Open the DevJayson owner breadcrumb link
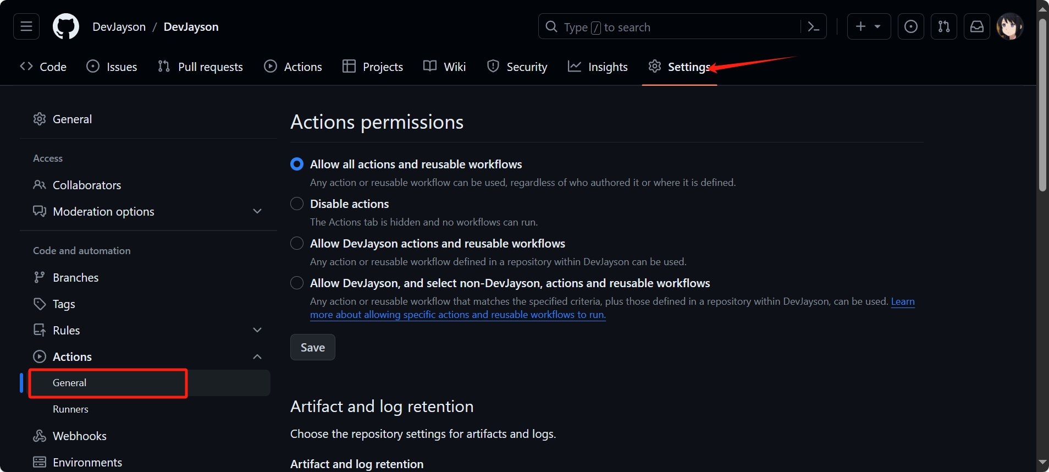 tap(119, 26)
